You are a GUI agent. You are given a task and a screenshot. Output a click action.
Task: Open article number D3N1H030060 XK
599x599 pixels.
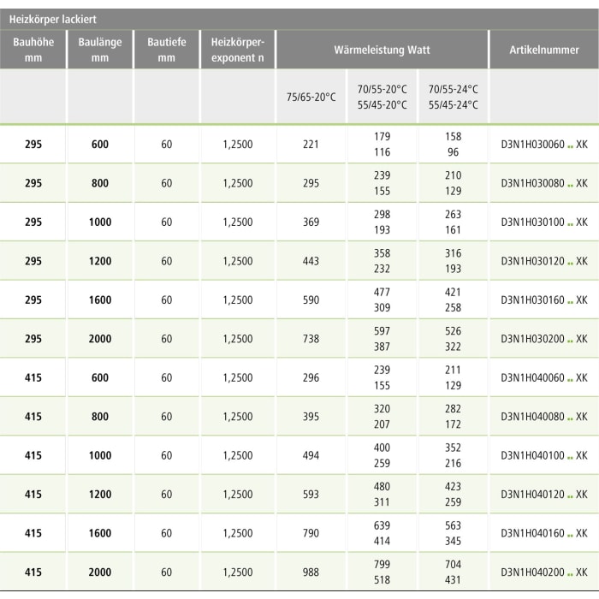tap(543, 145)
